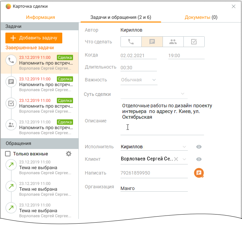Select the phone call task type icon

pos(131,42)
